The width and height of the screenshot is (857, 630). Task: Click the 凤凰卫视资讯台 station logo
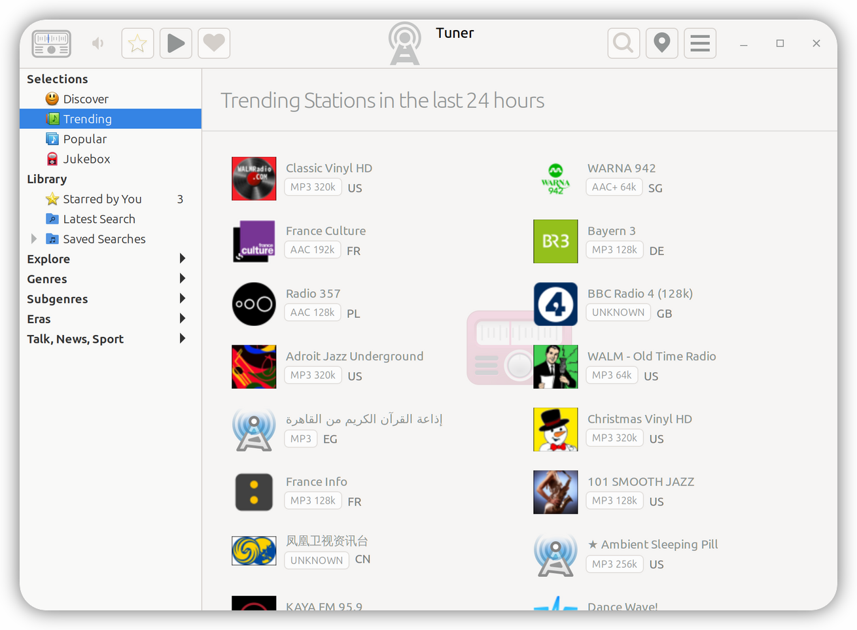point(254,551)
